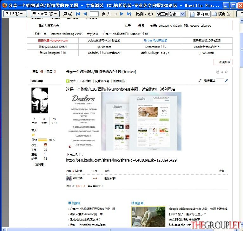Click the 论坛主页 breadcrumb
Image resolution: width=243 pixels, height=231 pixels.
[41, 34]
